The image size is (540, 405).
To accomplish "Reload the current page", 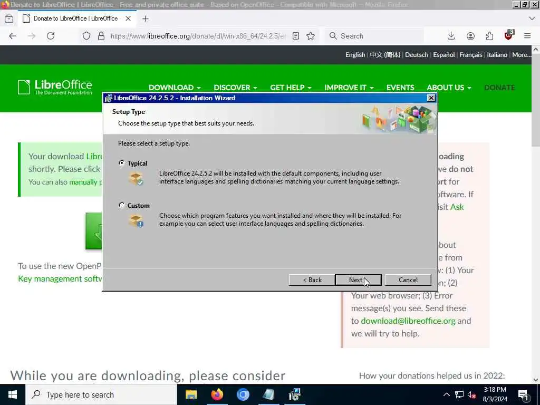I will point(51,36).
